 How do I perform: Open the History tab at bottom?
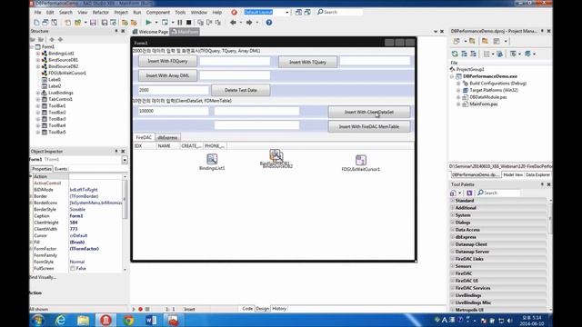279,309
